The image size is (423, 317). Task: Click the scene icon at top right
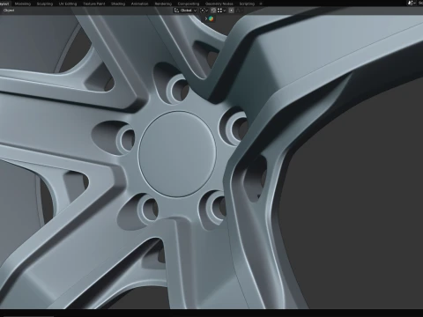tap(411, 4)
